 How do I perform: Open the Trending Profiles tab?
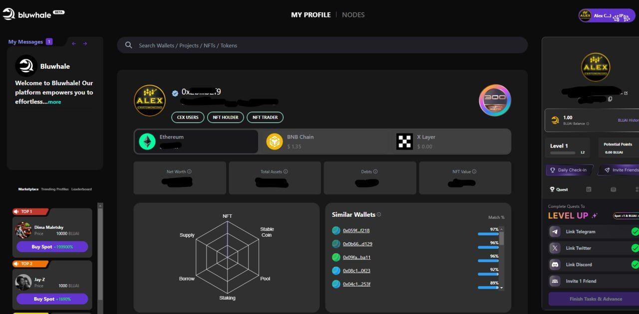pyautogui.click(x=55, y=189)
